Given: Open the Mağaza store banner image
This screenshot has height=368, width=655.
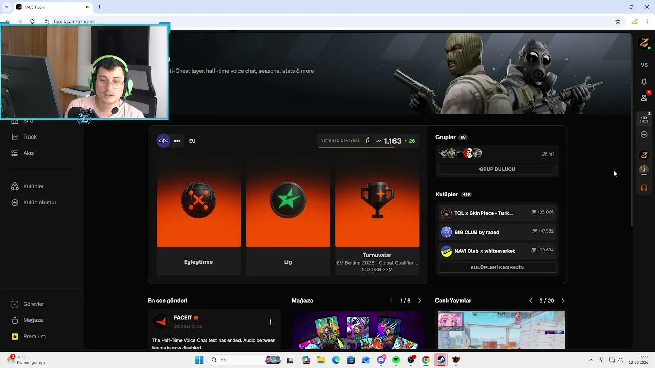Looking at the screenshot, I should point(358,330).
